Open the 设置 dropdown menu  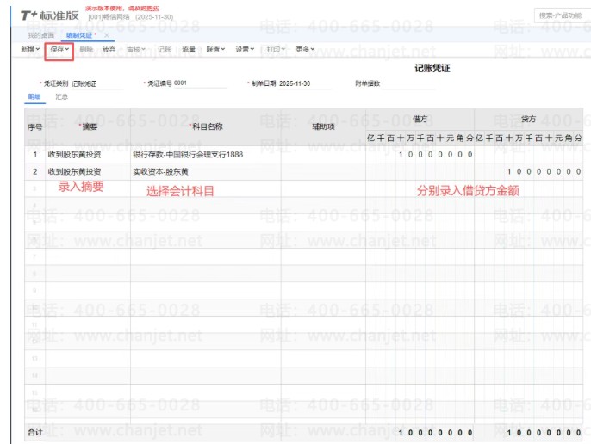point(245,49)
